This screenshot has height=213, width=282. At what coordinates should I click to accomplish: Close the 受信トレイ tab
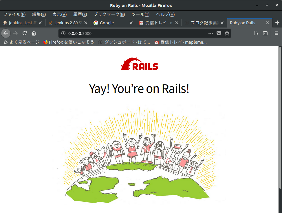click(x=177, y=23)
